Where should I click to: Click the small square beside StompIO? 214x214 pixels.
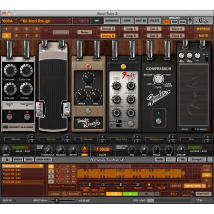click(210, 159)
